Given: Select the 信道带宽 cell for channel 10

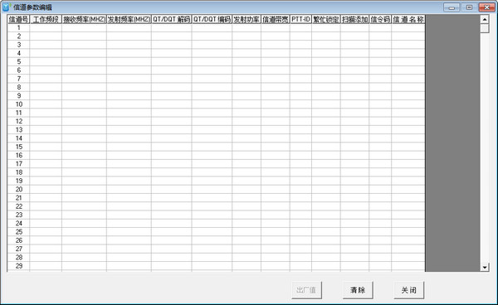Looking at the screenshot, I should click(276, 104).
